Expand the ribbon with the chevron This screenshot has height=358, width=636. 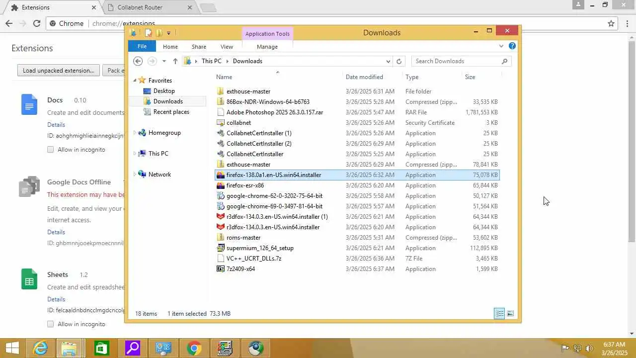pyautogui.click(x=501, y=46)
